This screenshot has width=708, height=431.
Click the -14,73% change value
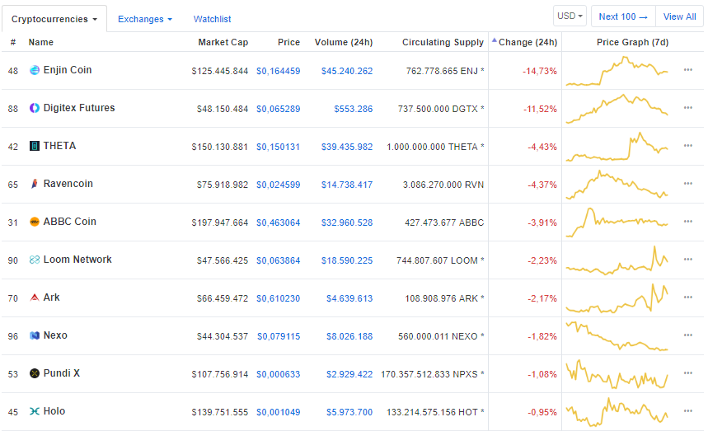(540, 71)
